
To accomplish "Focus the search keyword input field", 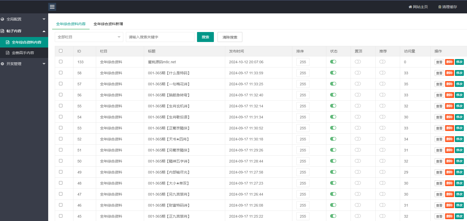I will tap(160, 37).
